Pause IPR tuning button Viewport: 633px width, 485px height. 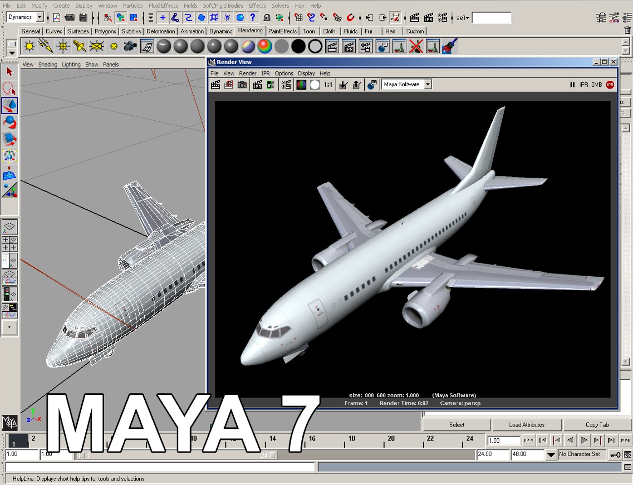pos(572,85)
